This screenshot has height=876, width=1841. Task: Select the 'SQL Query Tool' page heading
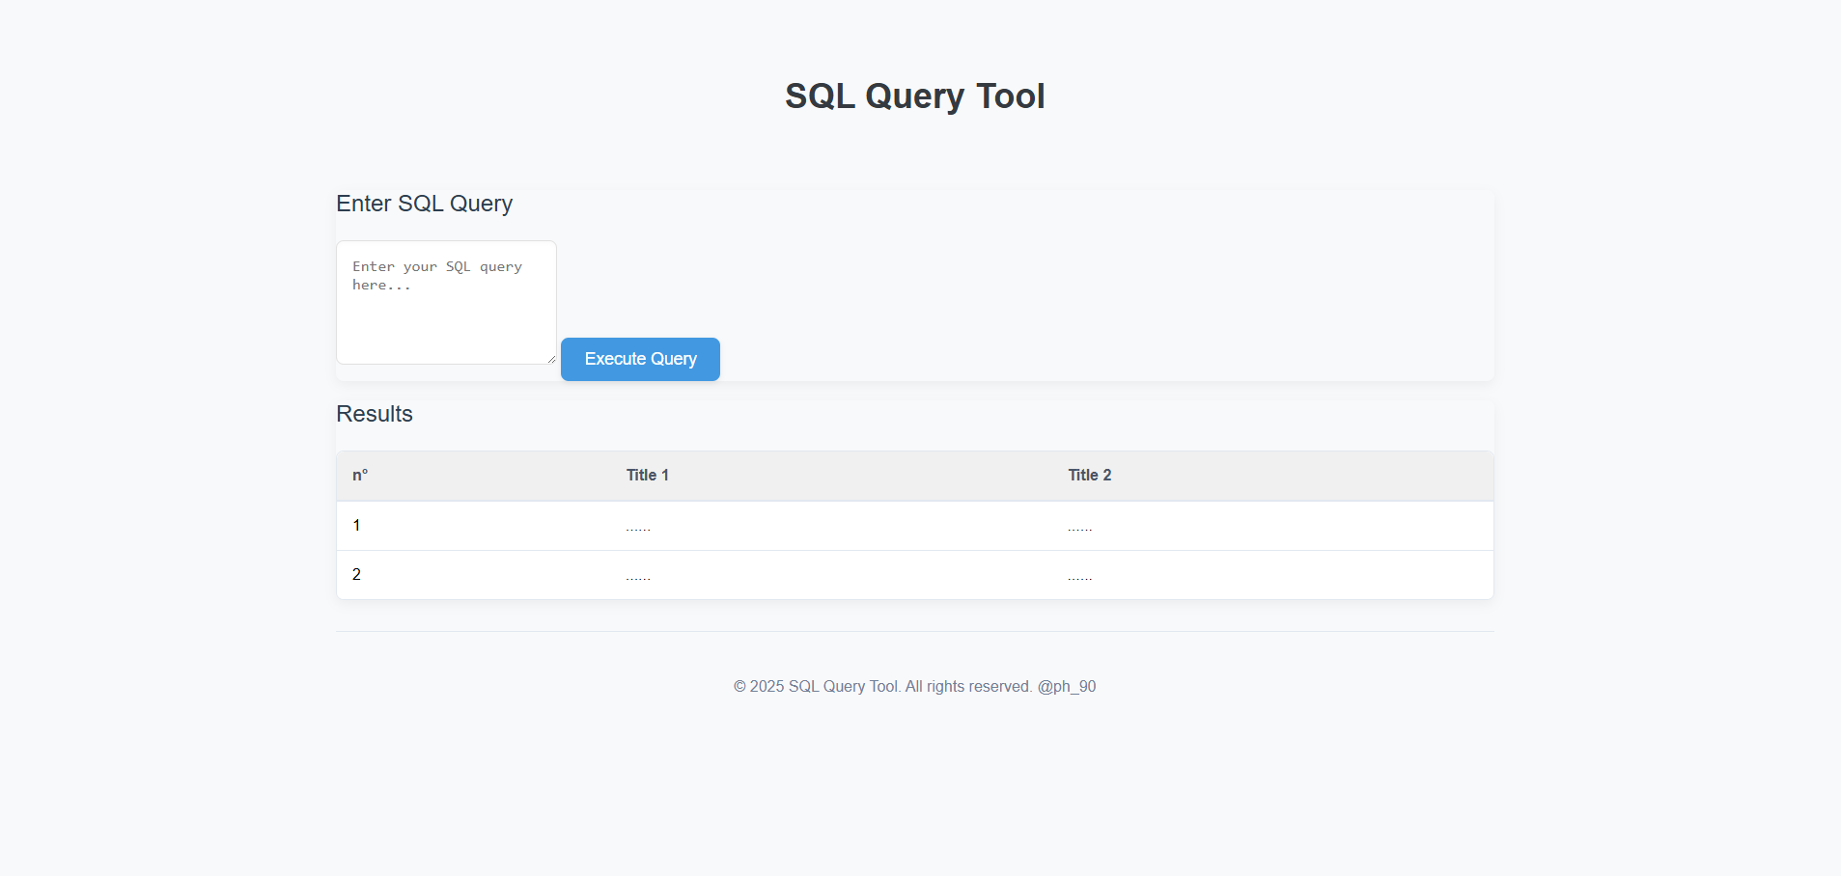tap(915, 96)
